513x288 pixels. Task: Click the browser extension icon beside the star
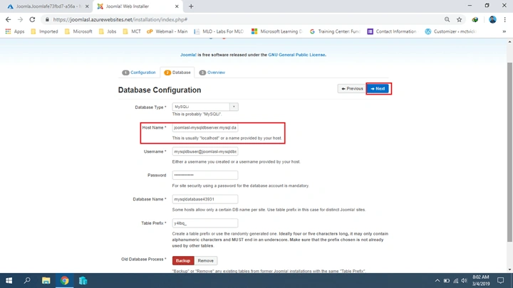(x=475, y=20)
